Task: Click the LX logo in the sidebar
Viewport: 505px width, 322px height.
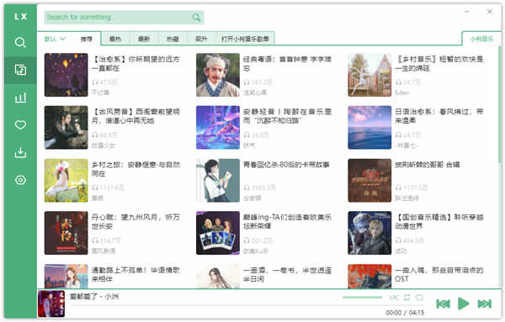Action: [20, 17]
